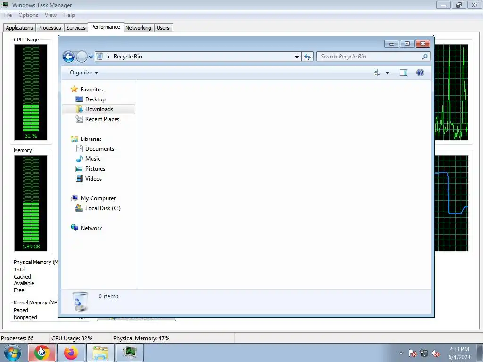This screenshot has width=483, height=362.
Task: Click the greyed Forward navigation button
Action: (x=82, y=57)
